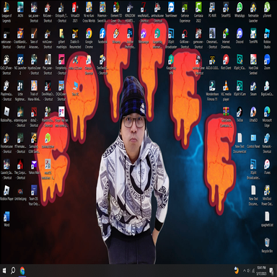Select the iTunes desktop shortcut
277x277 pixels.
coord(267,167)
